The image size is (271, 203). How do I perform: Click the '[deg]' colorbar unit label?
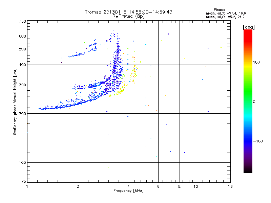click(249, 27)
